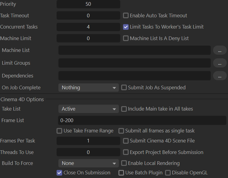Open the Limit Groups browse dialog

coord(220,63)
